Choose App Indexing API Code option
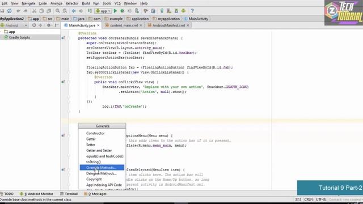 [102, 185]
